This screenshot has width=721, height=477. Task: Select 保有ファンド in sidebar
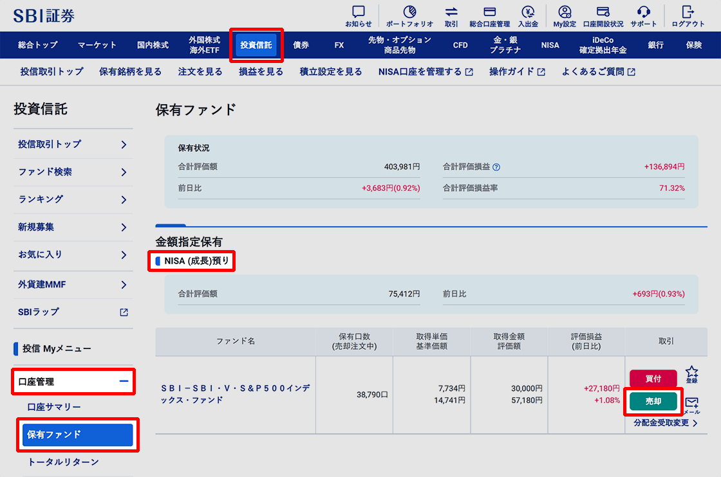(77, 435)
